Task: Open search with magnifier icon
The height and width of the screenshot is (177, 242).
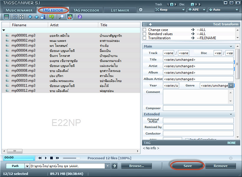Action: [x=62, y=17]
